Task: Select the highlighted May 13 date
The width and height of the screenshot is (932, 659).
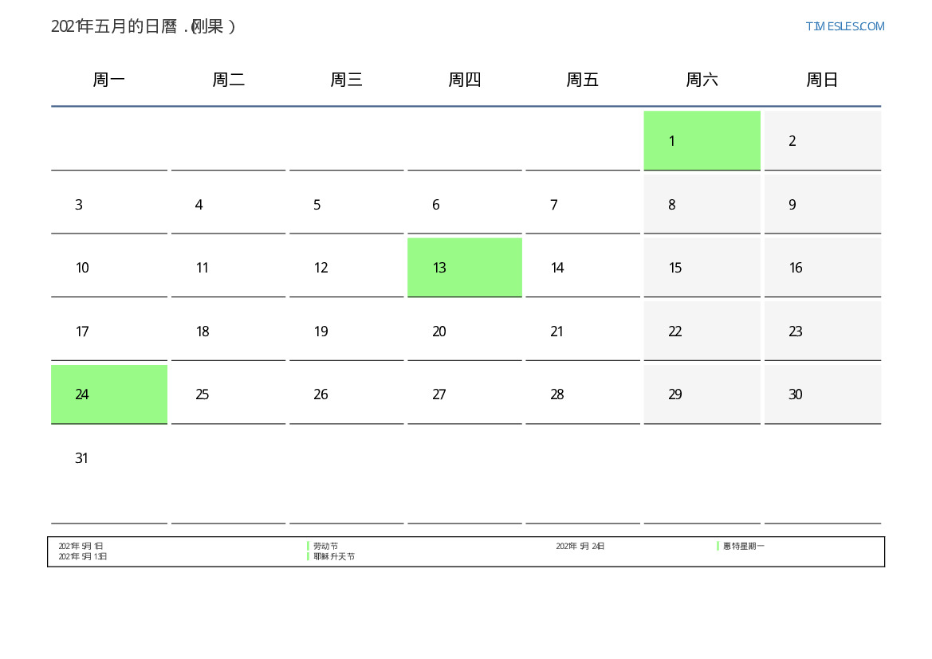Action: tap(464, 267)
